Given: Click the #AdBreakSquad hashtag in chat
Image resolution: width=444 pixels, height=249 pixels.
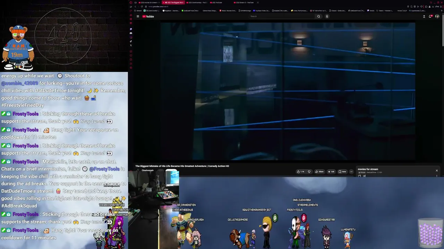Looking at the screenshot, I should pyautogui.click(x=19, y=205).
